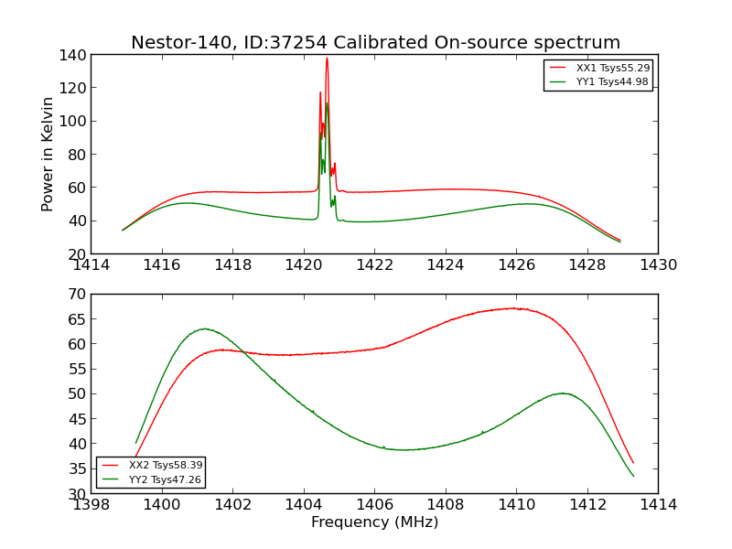732x549 pixels.
Task: Click the 140 tick on upper y-axis
Action: [x=73, y=55]
